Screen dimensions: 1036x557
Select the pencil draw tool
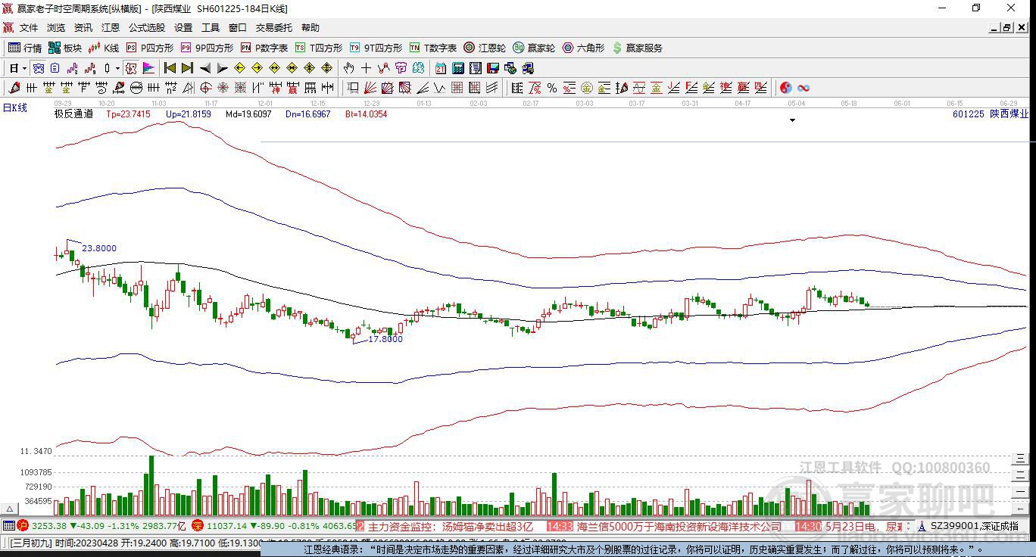pos(14,88)
